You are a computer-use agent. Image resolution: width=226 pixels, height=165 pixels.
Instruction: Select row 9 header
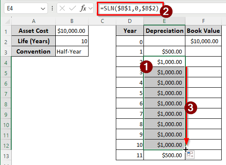[x=6, y=114]
